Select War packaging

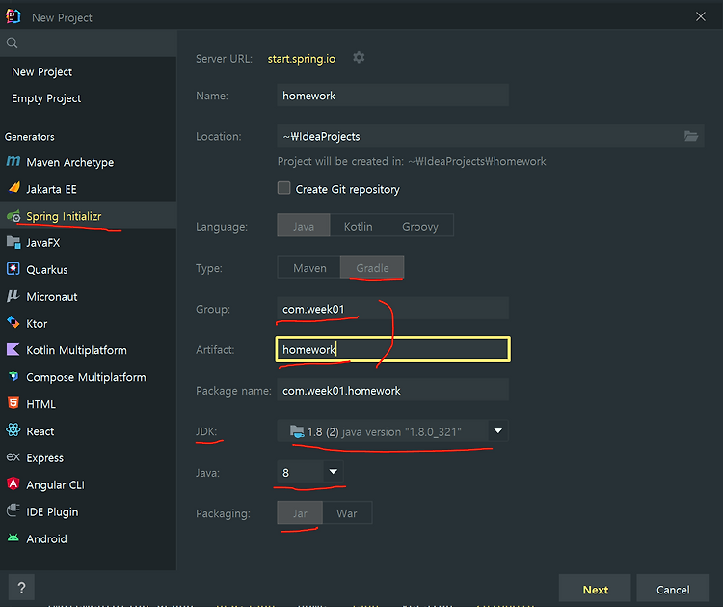[347, 513]
